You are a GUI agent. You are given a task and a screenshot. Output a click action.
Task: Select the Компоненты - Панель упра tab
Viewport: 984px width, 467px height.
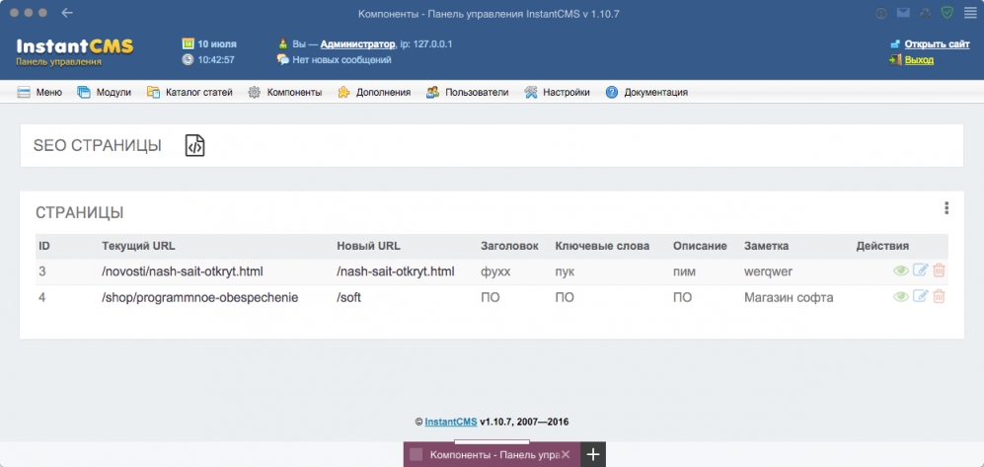pos(492,454)
